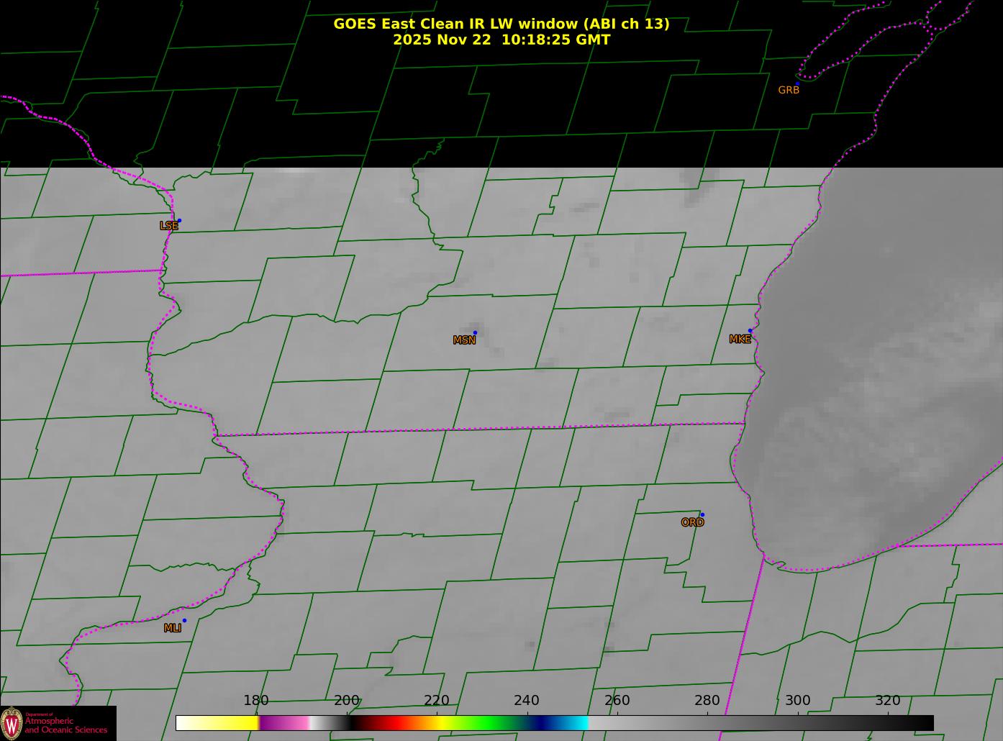Click the 260 tick label on the color scale
The width and height of the screenshot is (1003, 741).
617,700
